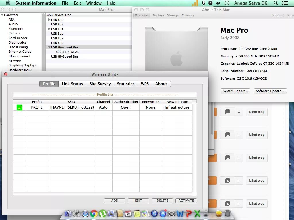Collapse expanded USB Hi-Speed Bus triangle
The width and height of the screenshot is (294, 220).
(x=49, y=47)
